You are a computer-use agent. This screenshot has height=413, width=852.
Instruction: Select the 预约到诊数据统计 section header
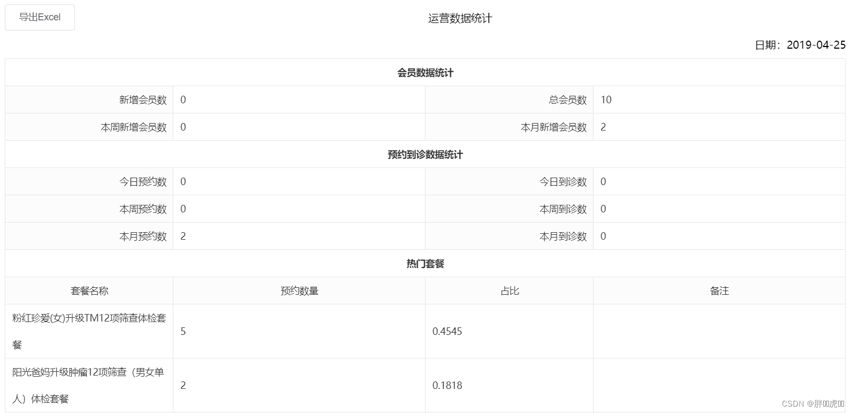click(425, 155)
